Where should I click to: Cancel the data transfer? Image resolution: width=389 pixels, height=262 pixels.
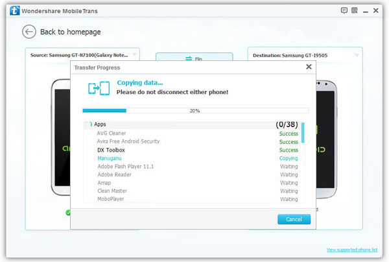(294, 220)
